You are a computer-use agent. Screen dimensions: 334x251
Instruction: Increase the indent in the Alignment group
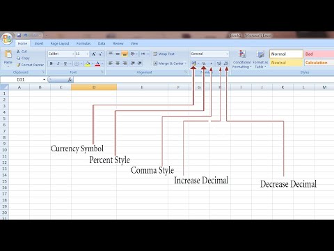coord(140,63)
